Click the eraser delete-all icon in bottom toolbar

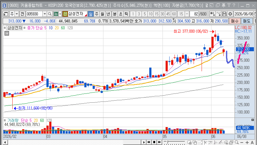coord(226,142)
